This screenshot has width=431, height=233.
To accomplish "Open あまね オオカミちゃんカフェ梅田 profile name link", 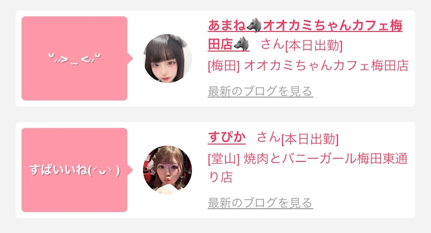I will pyautogui.click(x=305, y=26).
